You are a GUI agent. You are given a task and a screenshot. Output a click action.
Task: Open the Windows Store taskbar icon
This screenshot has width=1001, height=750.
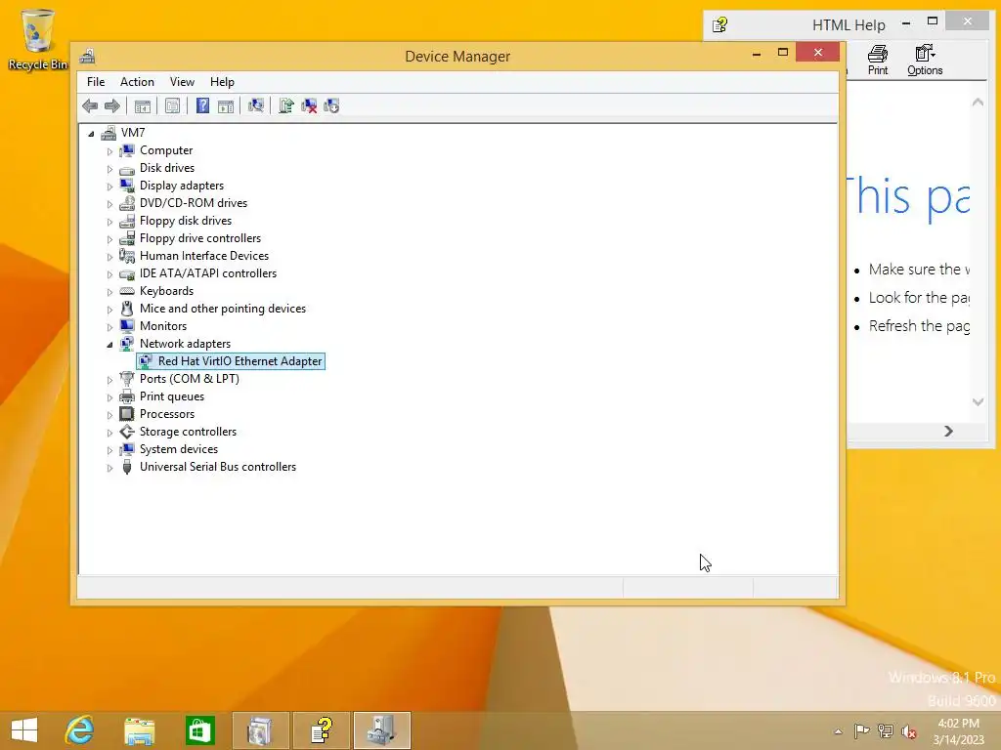[x=199, y=730]
